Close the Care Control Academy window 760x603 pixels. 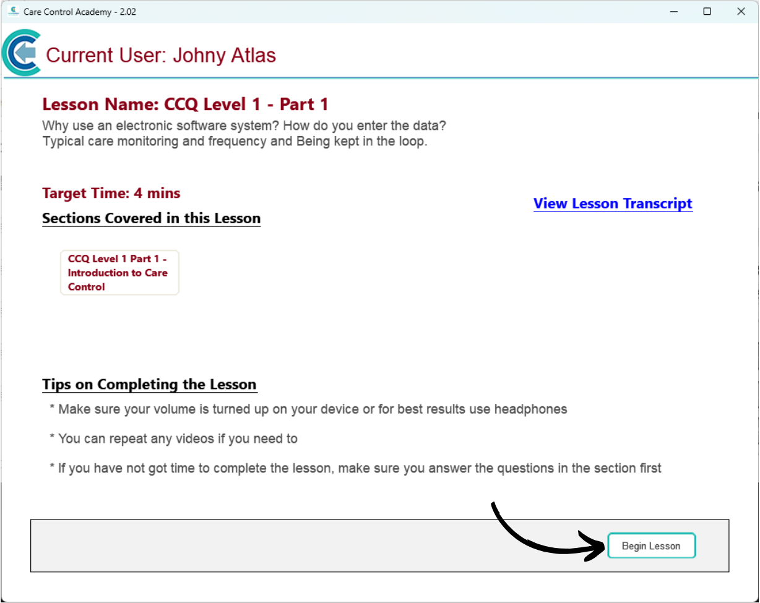click(741, 12)
